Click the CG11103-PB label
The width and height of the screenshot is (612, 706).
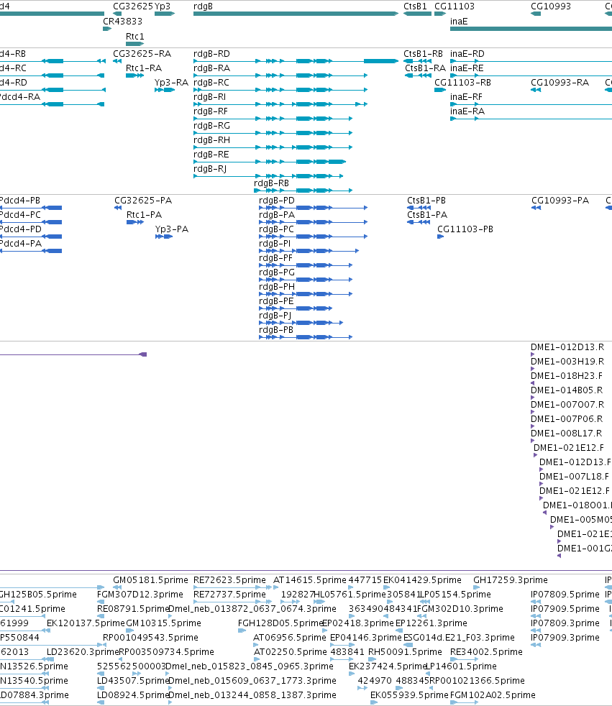tap(465, 229)
